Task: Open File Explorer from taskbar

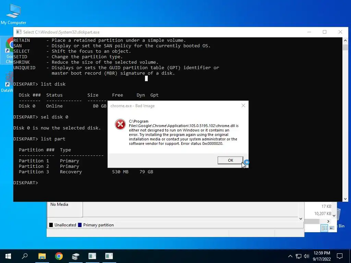Action: 42,256
